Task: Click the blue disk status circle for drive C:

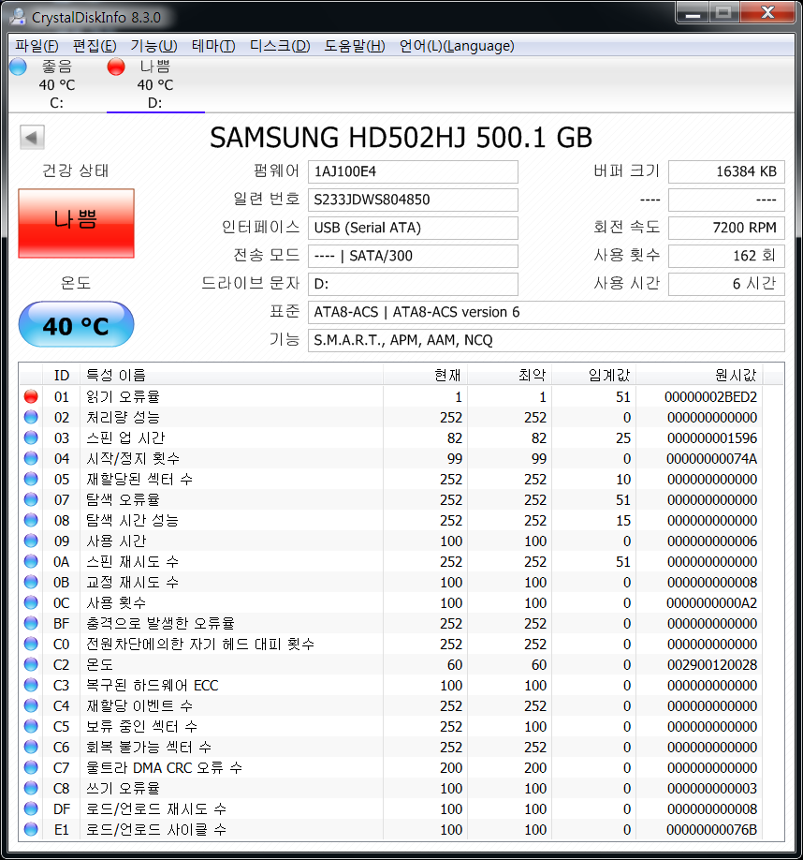Action: 18,67
